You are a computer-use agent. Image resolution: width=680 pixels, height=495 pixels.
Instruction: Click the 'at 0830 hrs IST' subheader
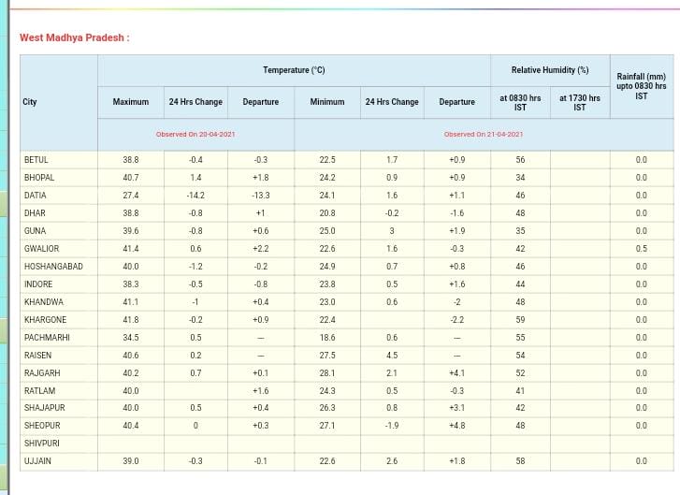point(520,102)
